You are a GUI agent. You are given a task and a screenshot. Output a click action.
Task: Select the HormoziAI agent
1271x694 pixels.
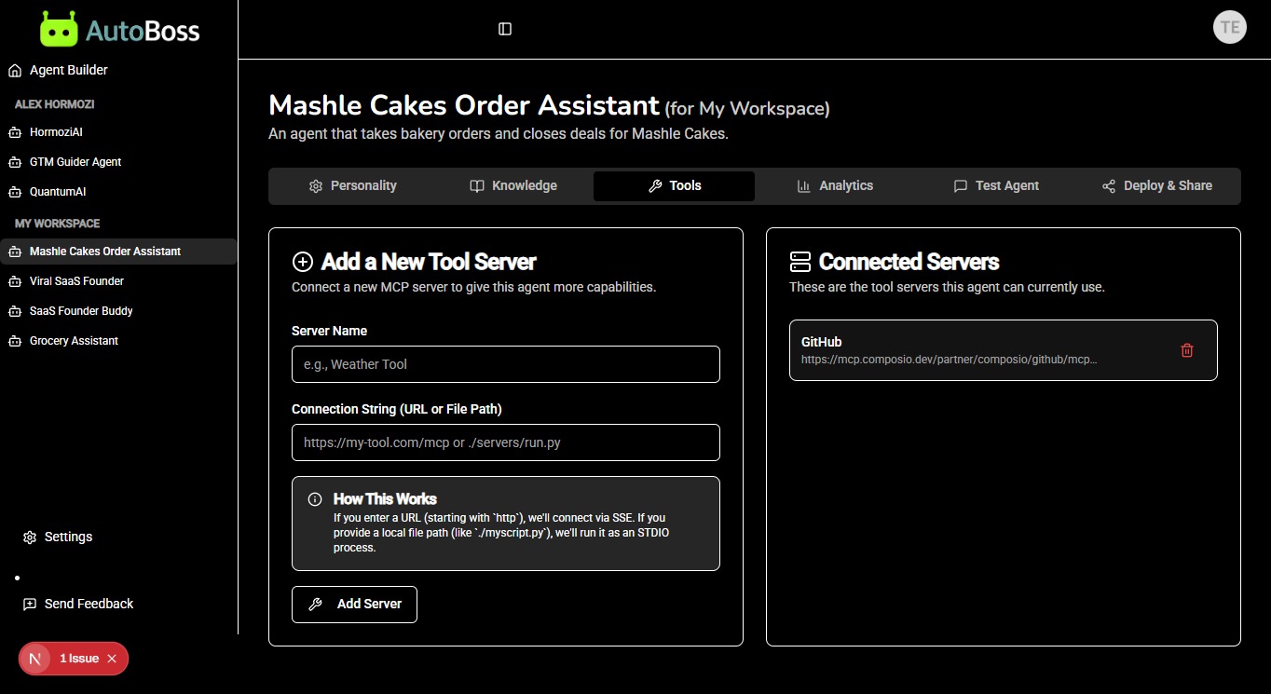[56, 132]
